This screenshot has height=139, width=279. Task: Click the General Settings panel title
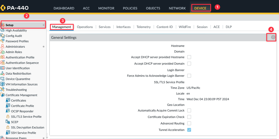click(x=64, y=37)
